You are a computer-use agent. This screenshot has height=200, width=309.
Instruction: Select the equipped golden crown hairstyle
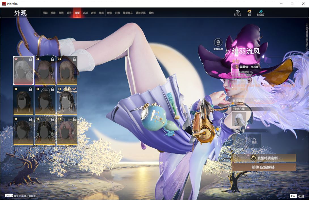67,101
